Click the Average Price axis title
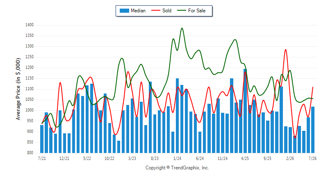328x178 pixels. [x=18, y=89]
